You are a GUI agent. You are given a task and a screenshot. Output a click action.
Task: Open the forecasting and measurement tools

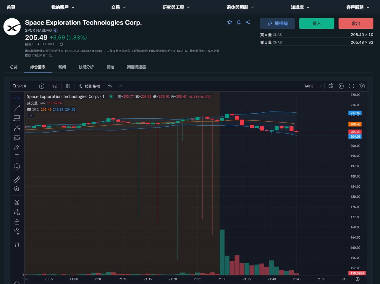coord(17,137)
